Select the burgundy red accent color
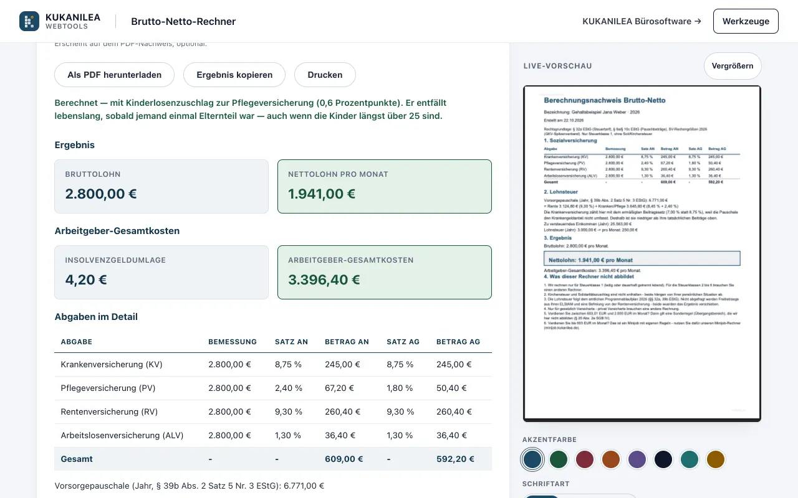 click(x=585, y=459)
